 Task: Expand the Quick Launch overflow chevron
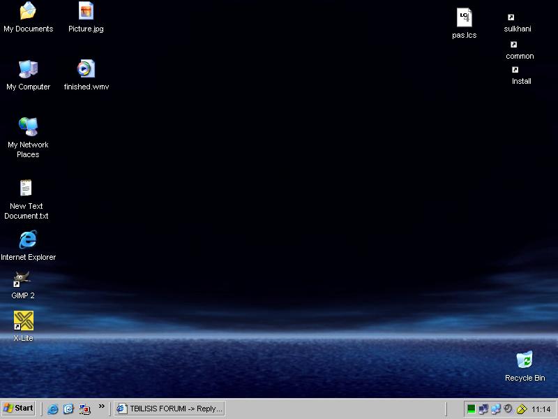click(x=102, y=406)
